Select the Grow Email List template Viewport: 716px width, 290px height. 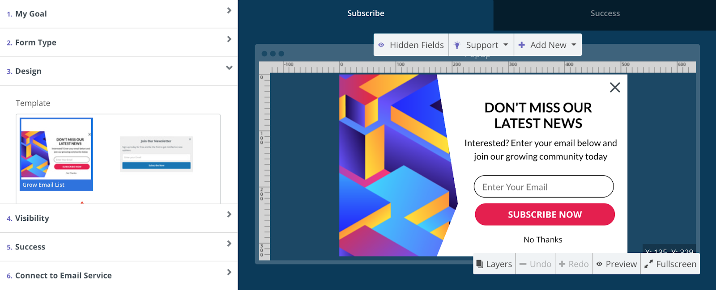56,154
